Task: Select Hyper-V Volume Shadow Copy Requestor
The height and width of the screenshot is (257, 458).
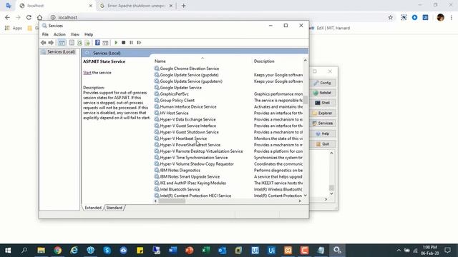Action: (x=197, y=164)
